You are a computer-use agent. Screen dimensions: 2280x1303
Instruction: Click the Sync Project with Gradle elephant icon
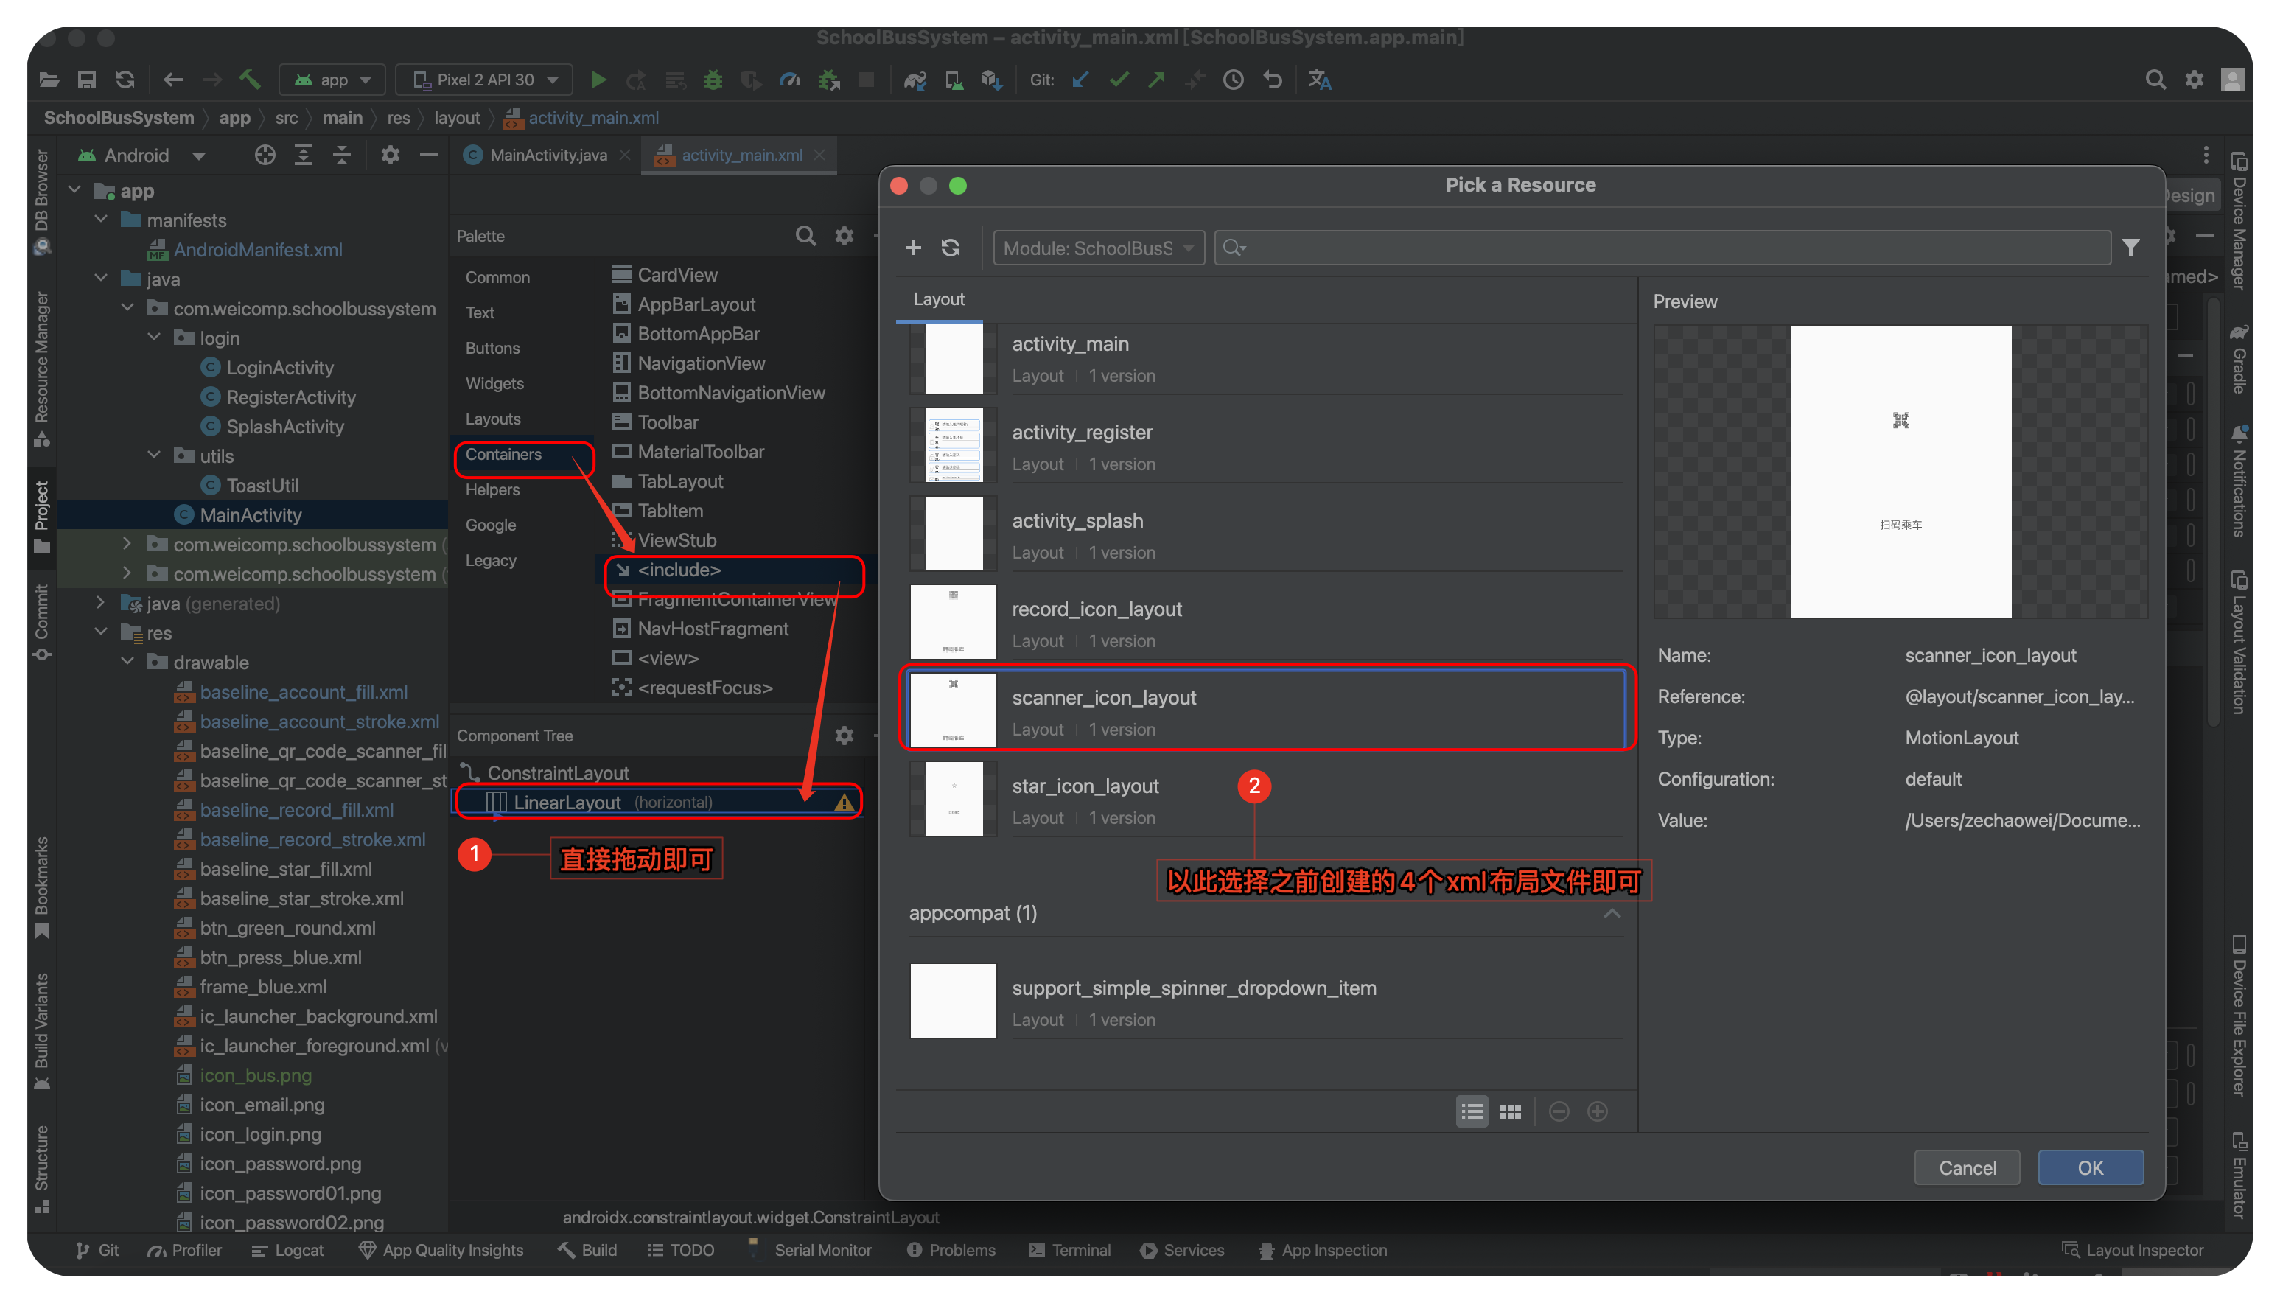[x=915, y=80]
